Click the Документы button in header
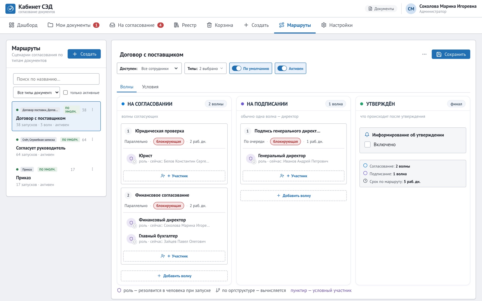The width and height of the screenshot is (482, 301). [381, 9]
